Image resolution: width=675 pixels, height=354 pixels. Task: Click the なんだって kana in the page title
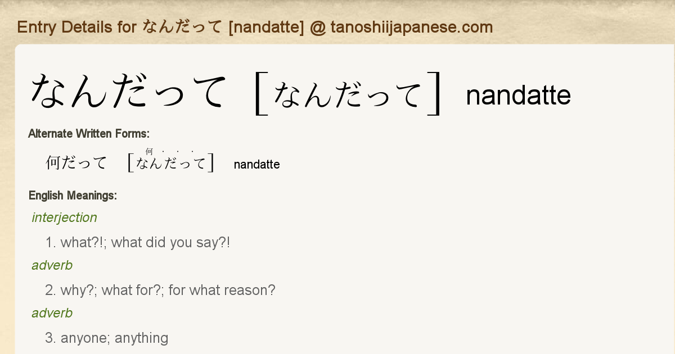point(182,27)
